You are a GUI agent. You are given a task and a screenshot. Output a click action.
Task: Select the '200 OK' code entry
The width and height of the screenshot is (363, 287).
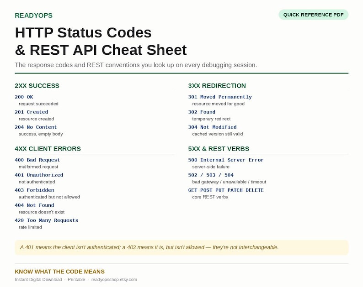coord(24,97)
